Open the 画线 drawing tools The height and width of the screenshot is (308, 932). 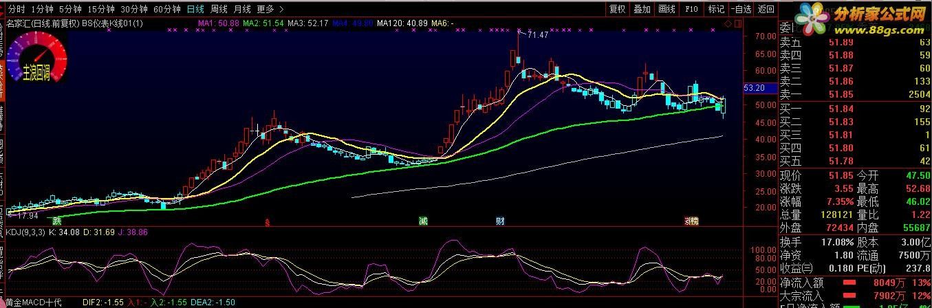pos(666,9)
